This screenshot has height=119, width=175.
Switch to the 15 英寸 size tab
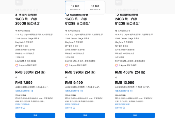click(x=95, y=8)
